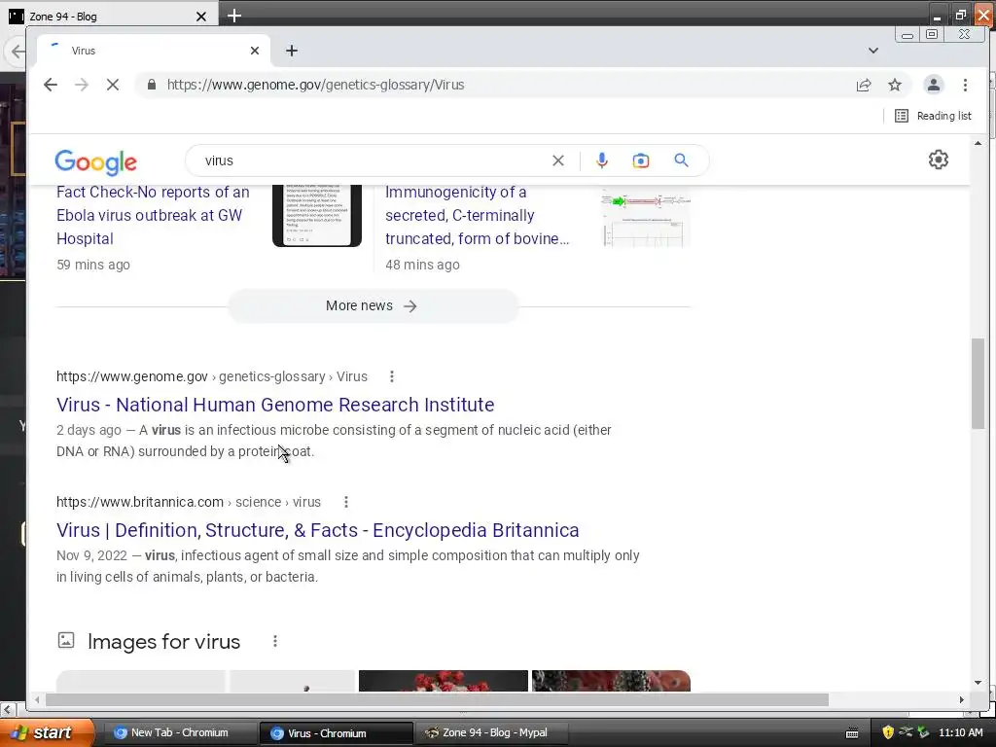
Task: Open Fact Check Ebola virus news article
Action: (153, 215)
